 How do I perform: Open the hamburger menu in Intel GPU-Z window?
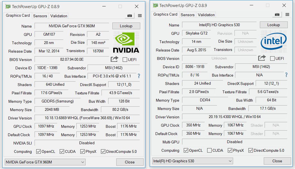[287, 14]
